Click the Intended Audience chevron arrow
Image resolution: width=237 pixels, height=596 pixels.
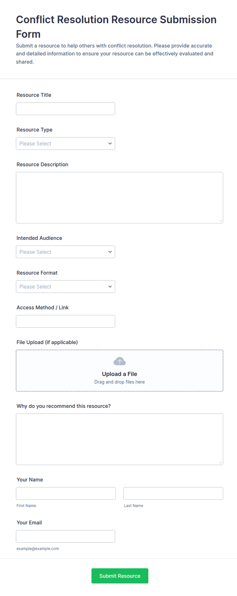coord(110,252)
